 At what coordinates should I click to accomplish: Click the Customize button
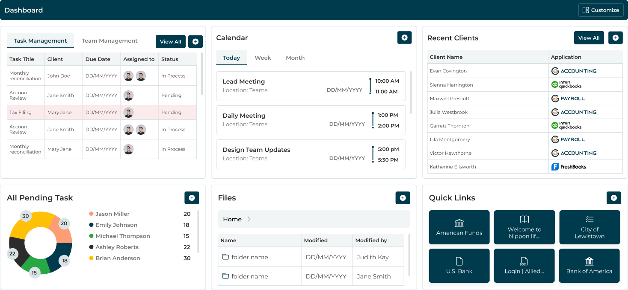(x=601, y=10)
